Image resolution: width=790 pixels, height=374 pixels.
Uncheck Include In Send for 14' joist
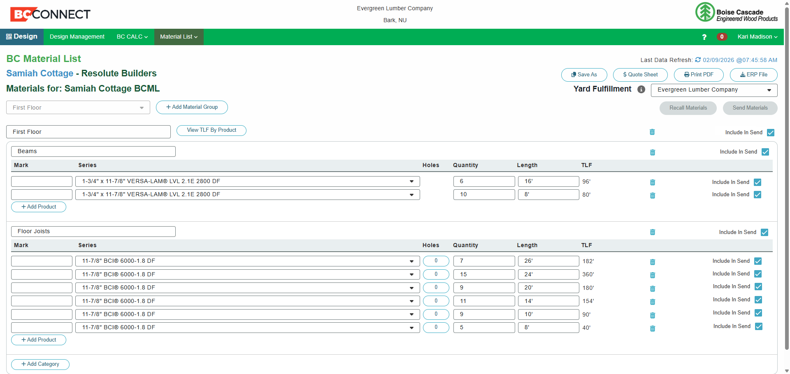click(x=758, y=300)
